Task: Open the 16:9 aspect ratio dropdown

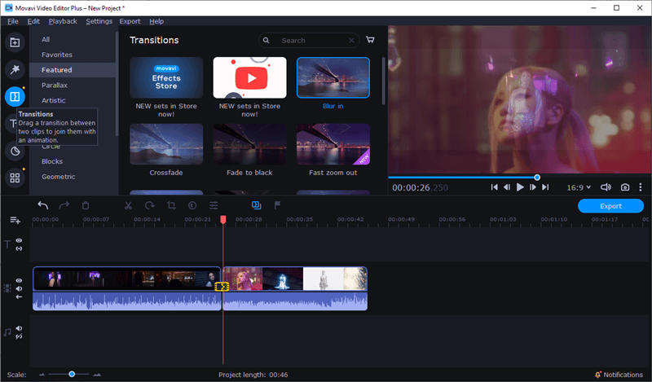Action: (x=579, y=187)
